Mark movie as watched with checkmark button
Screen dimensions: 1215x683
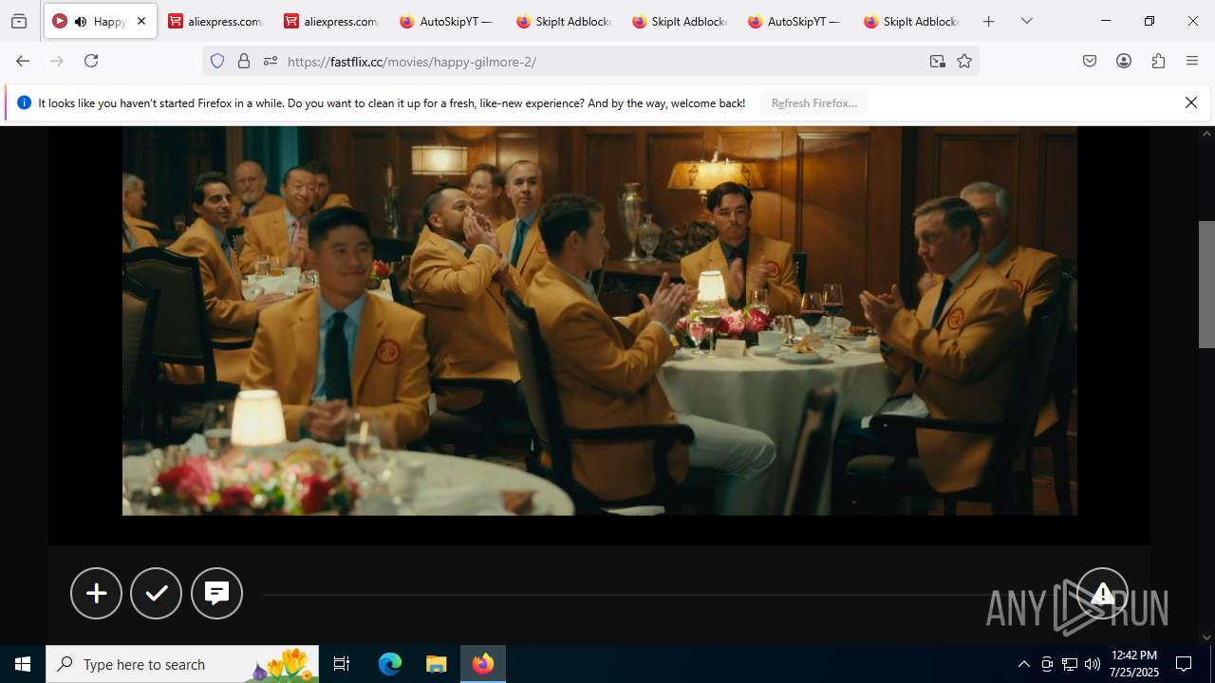click(156, 593)
